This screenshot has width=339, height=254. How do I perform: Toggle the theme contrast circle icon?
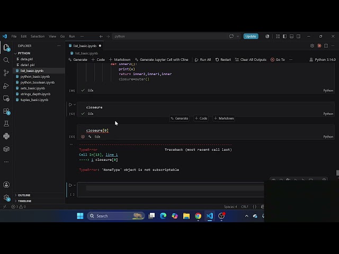coord(267,37)
